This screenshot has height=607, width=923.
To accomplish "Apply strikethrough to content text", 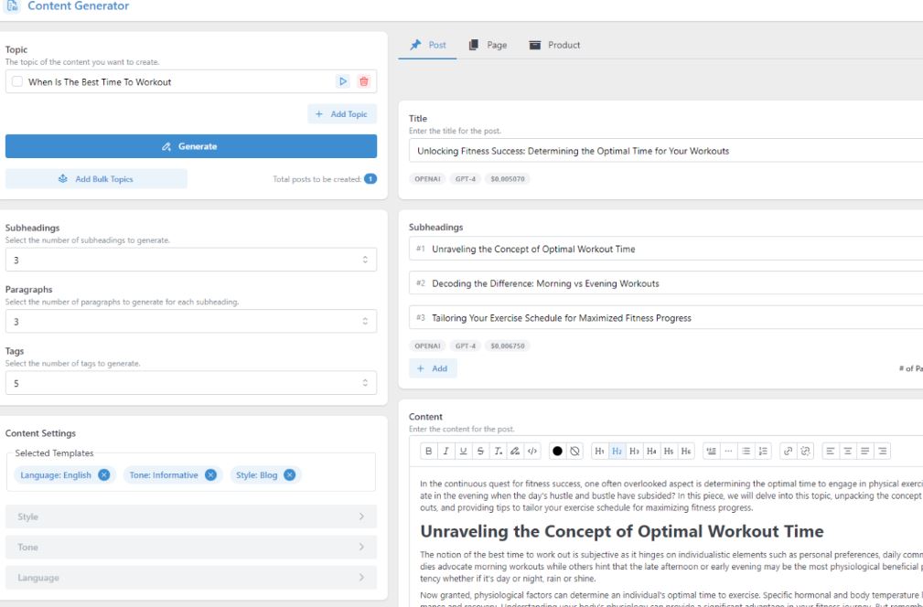I will click(480, 451).
